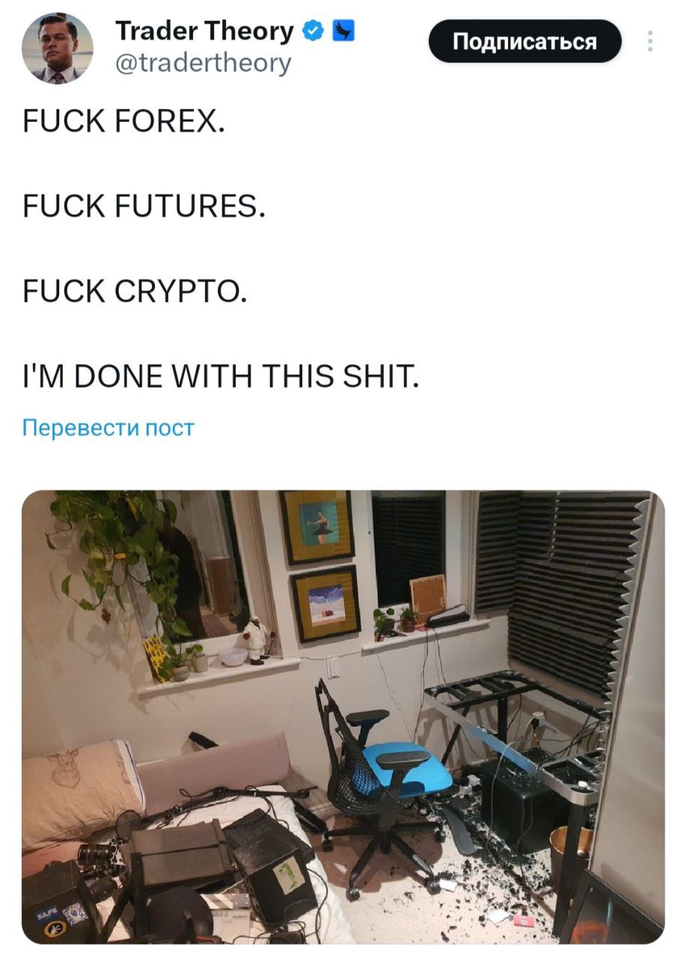
Task: Click the "FUCK FUTURES." text line
Action: 143,204
